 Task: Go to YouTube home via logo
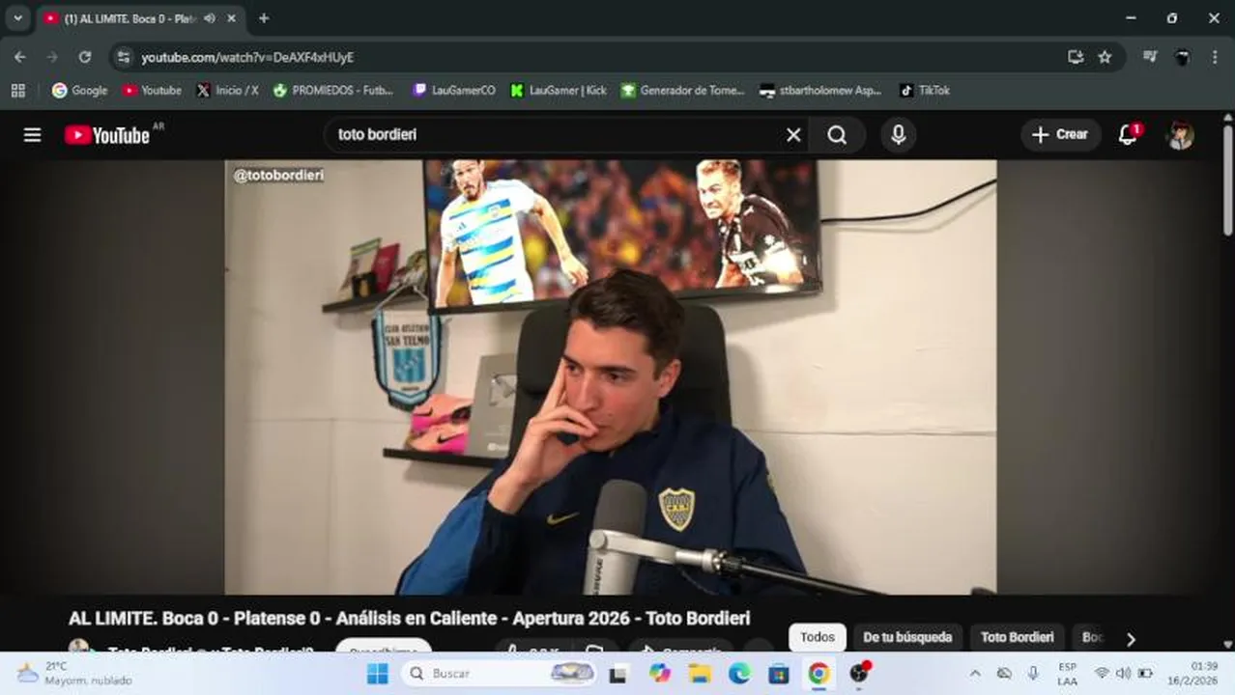pyautogui.click(x=107, y=135)
